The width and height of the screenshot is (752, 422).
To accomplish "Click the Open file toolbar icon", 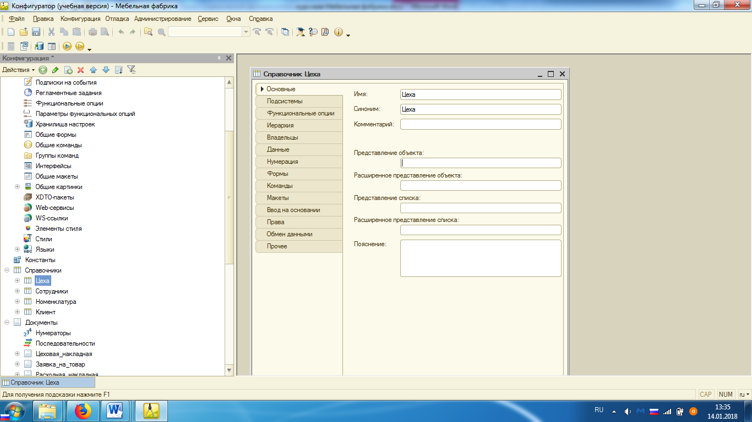I will click(x=23, y=32).
